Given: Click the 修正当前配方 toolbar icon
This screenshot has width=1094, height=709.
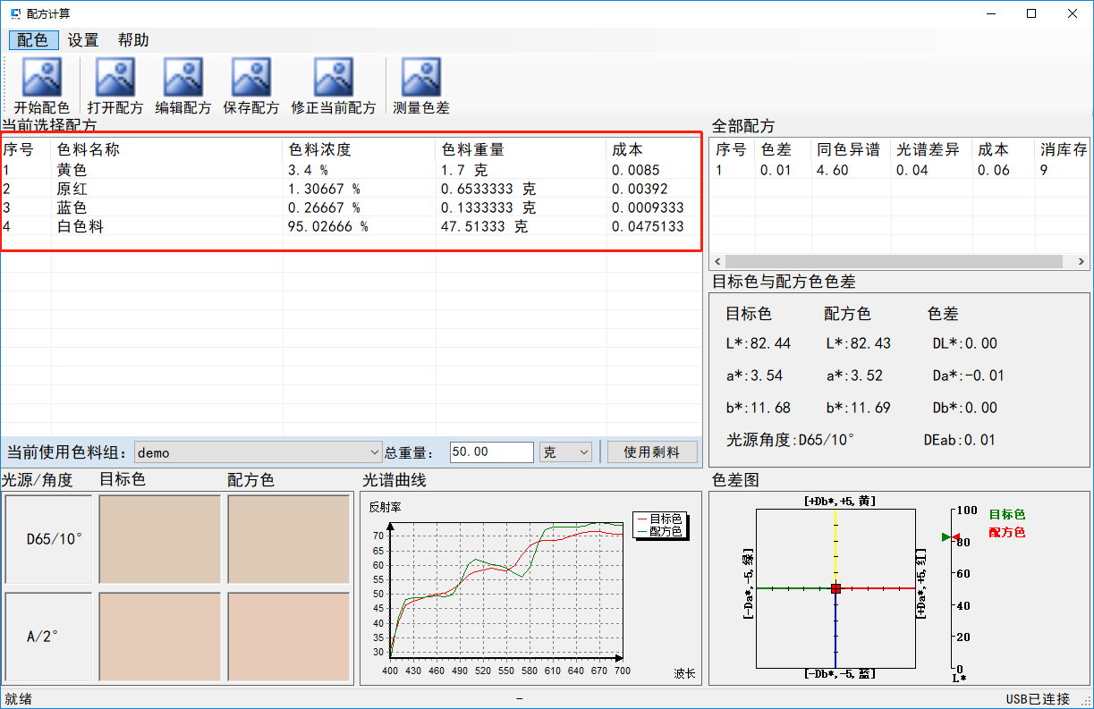Looking at the screenshot, I should (334, 79).
